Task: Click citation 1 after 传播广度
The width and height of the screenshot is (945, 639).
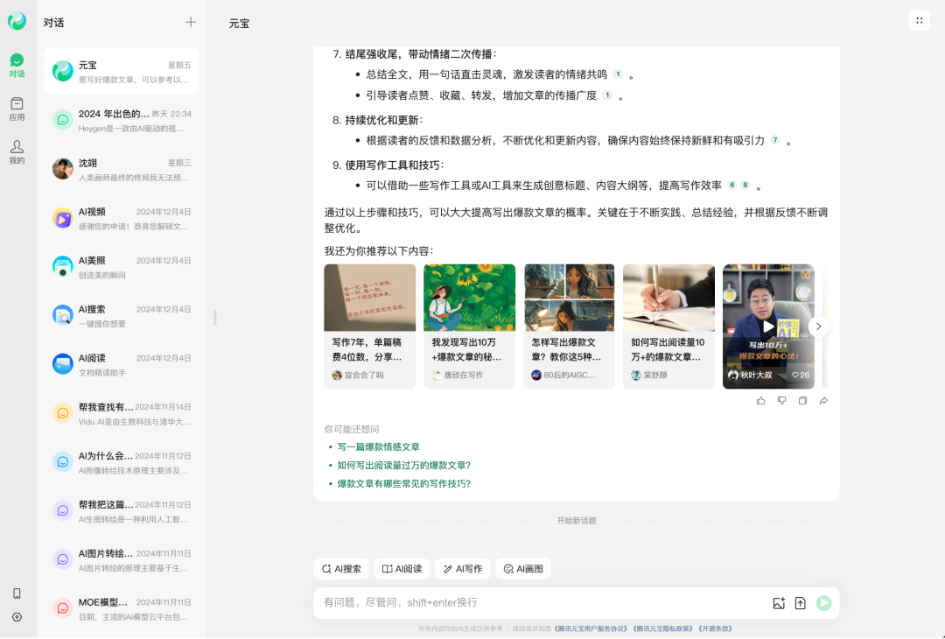Action: pos(607,95)
